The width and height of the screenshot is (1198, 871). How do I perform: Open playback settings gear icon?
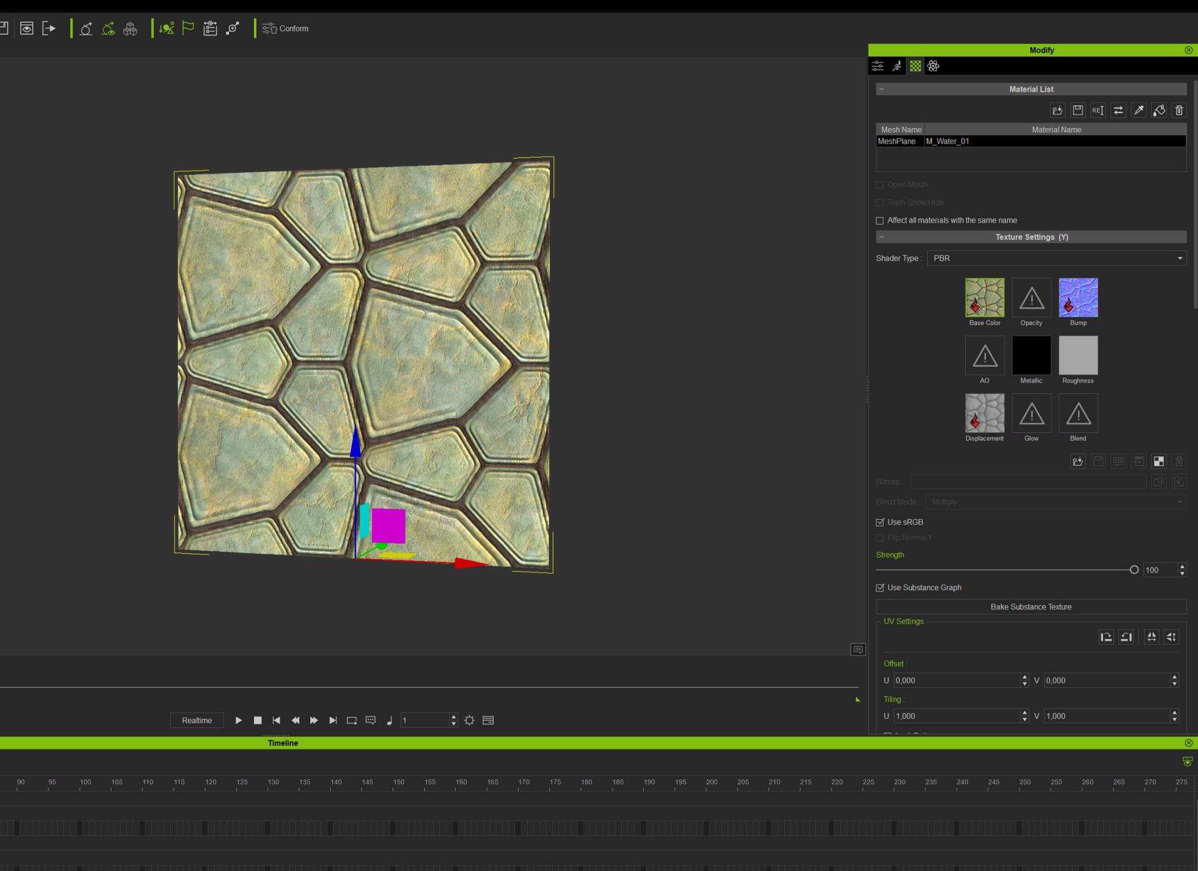470,720
